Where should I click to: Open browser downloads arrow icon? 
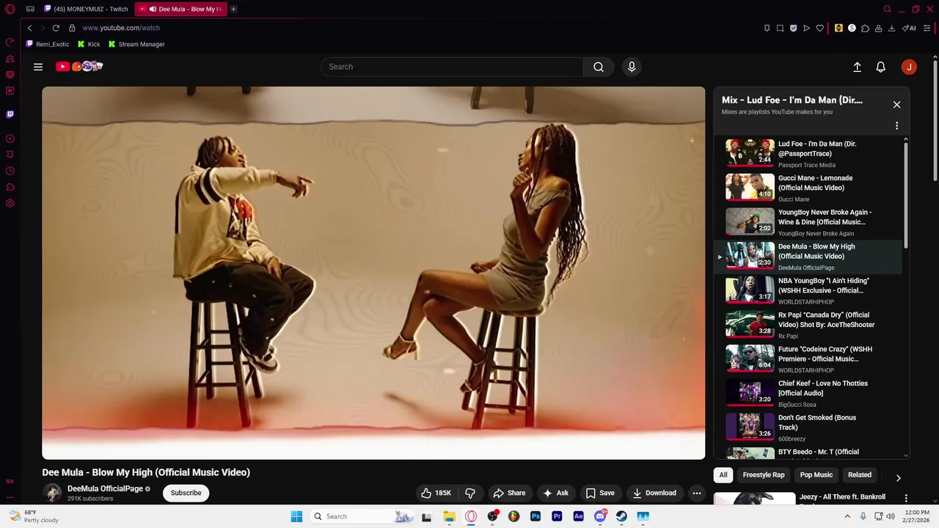(x=891, y=28)
